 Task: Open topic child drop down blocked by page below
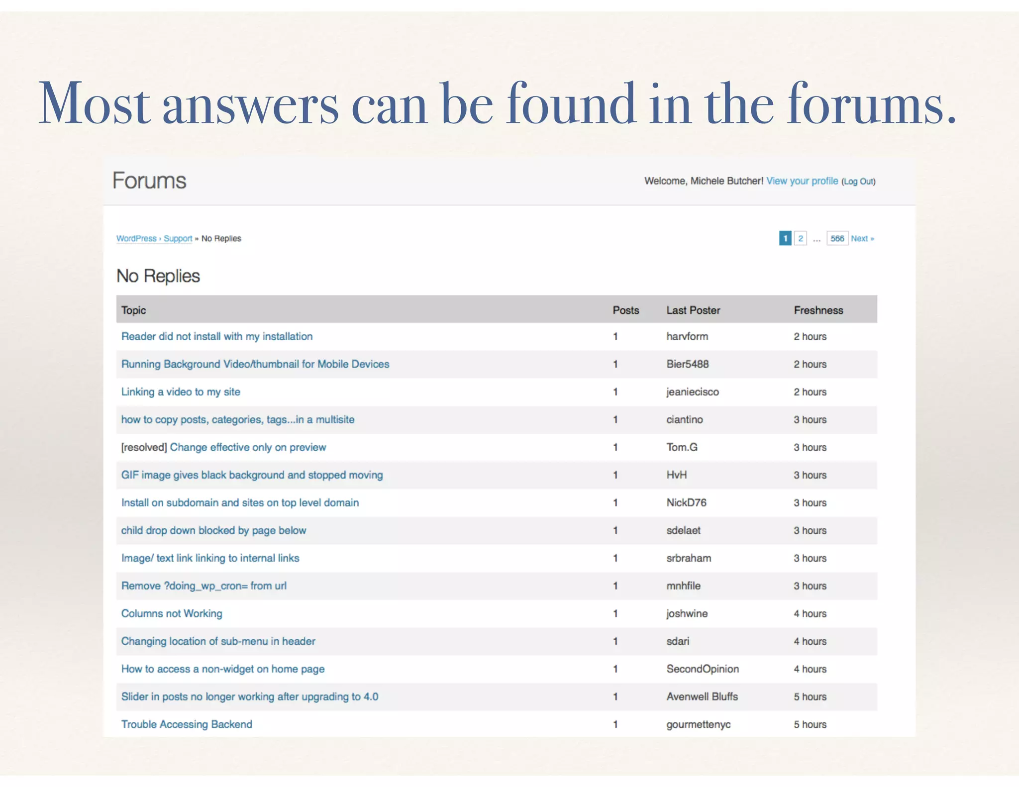(214, 530)
